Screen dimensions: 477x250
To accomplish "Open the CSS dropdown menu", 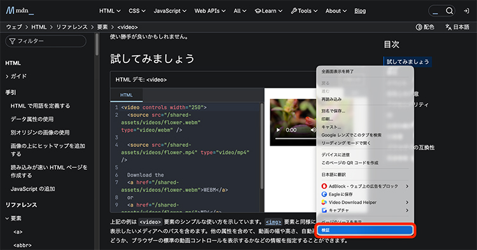I will click(x=137, y=11).
